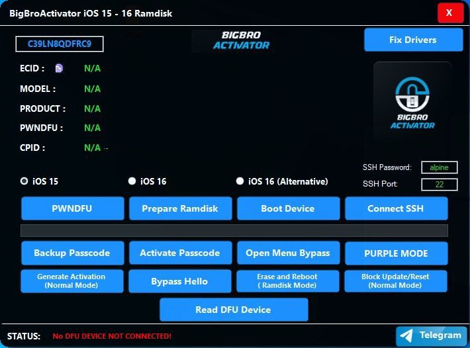470x348 pixels.
Task: Open Menu Bypass button
Action: (288, 253)
